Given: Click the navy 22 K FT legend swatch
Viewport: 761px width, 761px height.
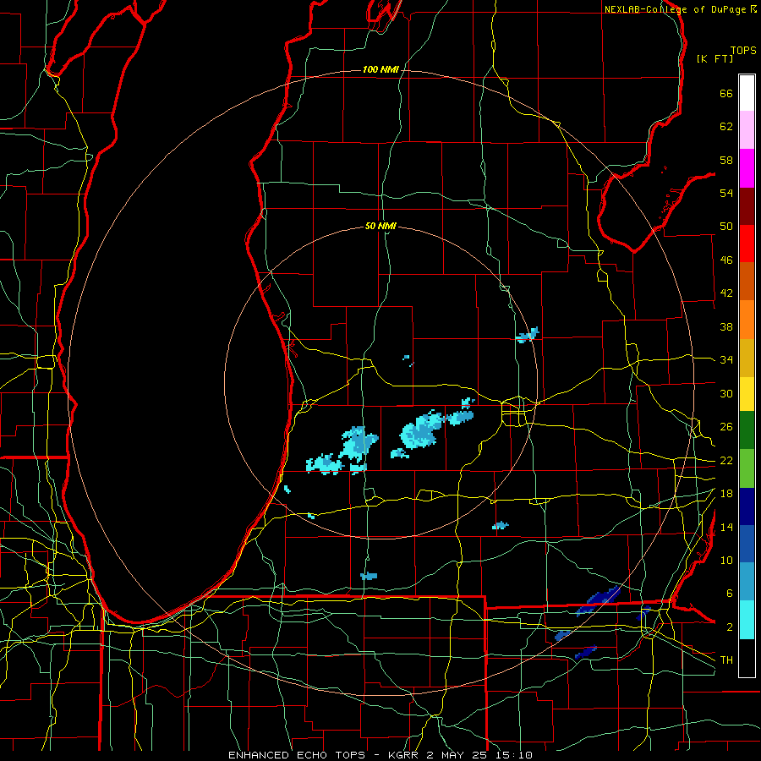Looking at the screenshot, I should point(747,506).
